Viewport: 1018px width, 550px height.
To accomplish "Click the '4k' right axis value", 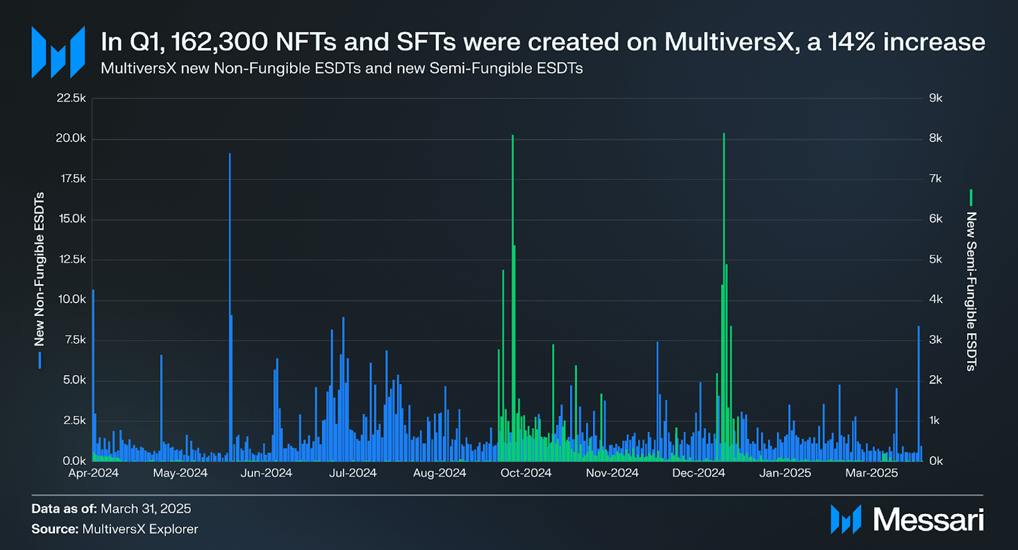I will click(x=936, y=299).
